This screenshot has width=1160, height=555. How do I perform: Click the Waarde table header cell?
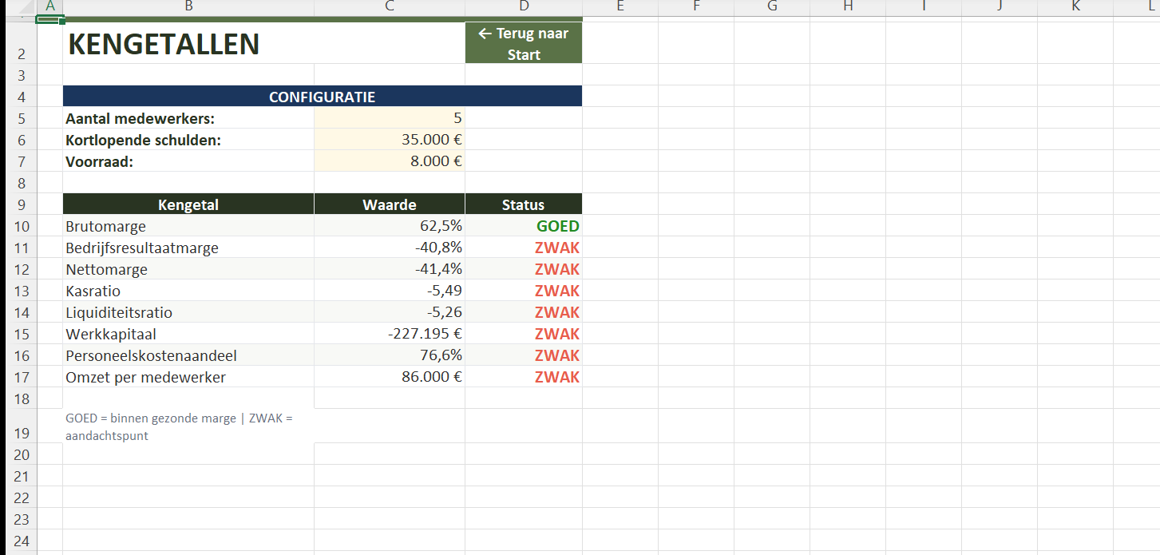click(x=389, y=205)
